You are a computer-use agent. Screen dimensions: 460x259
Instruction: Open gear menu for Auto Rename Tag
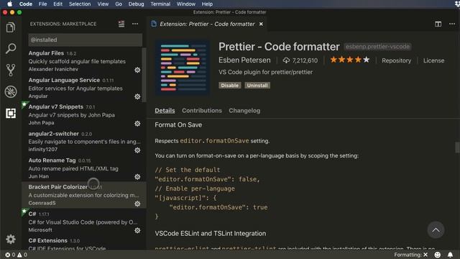pyautogui.click(x=137, y=177)
